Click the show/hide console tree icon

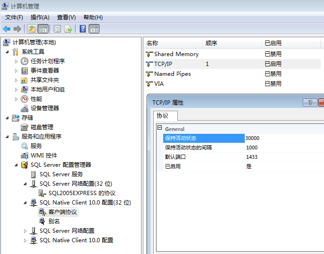(x=43, y=29)
